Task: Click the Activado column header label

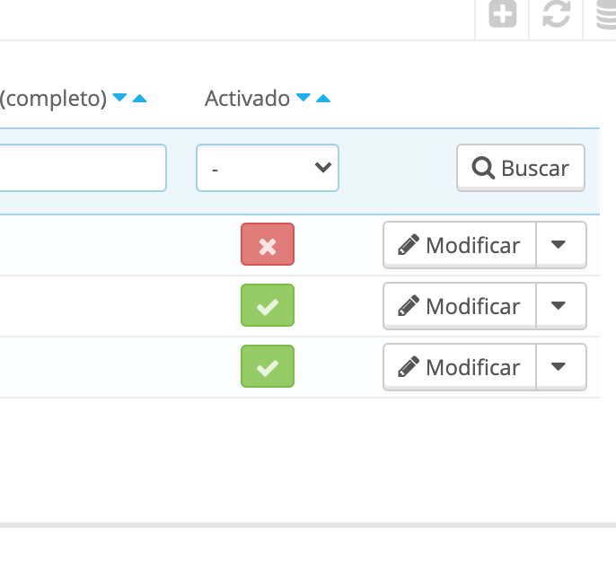Action: [247, 98]
